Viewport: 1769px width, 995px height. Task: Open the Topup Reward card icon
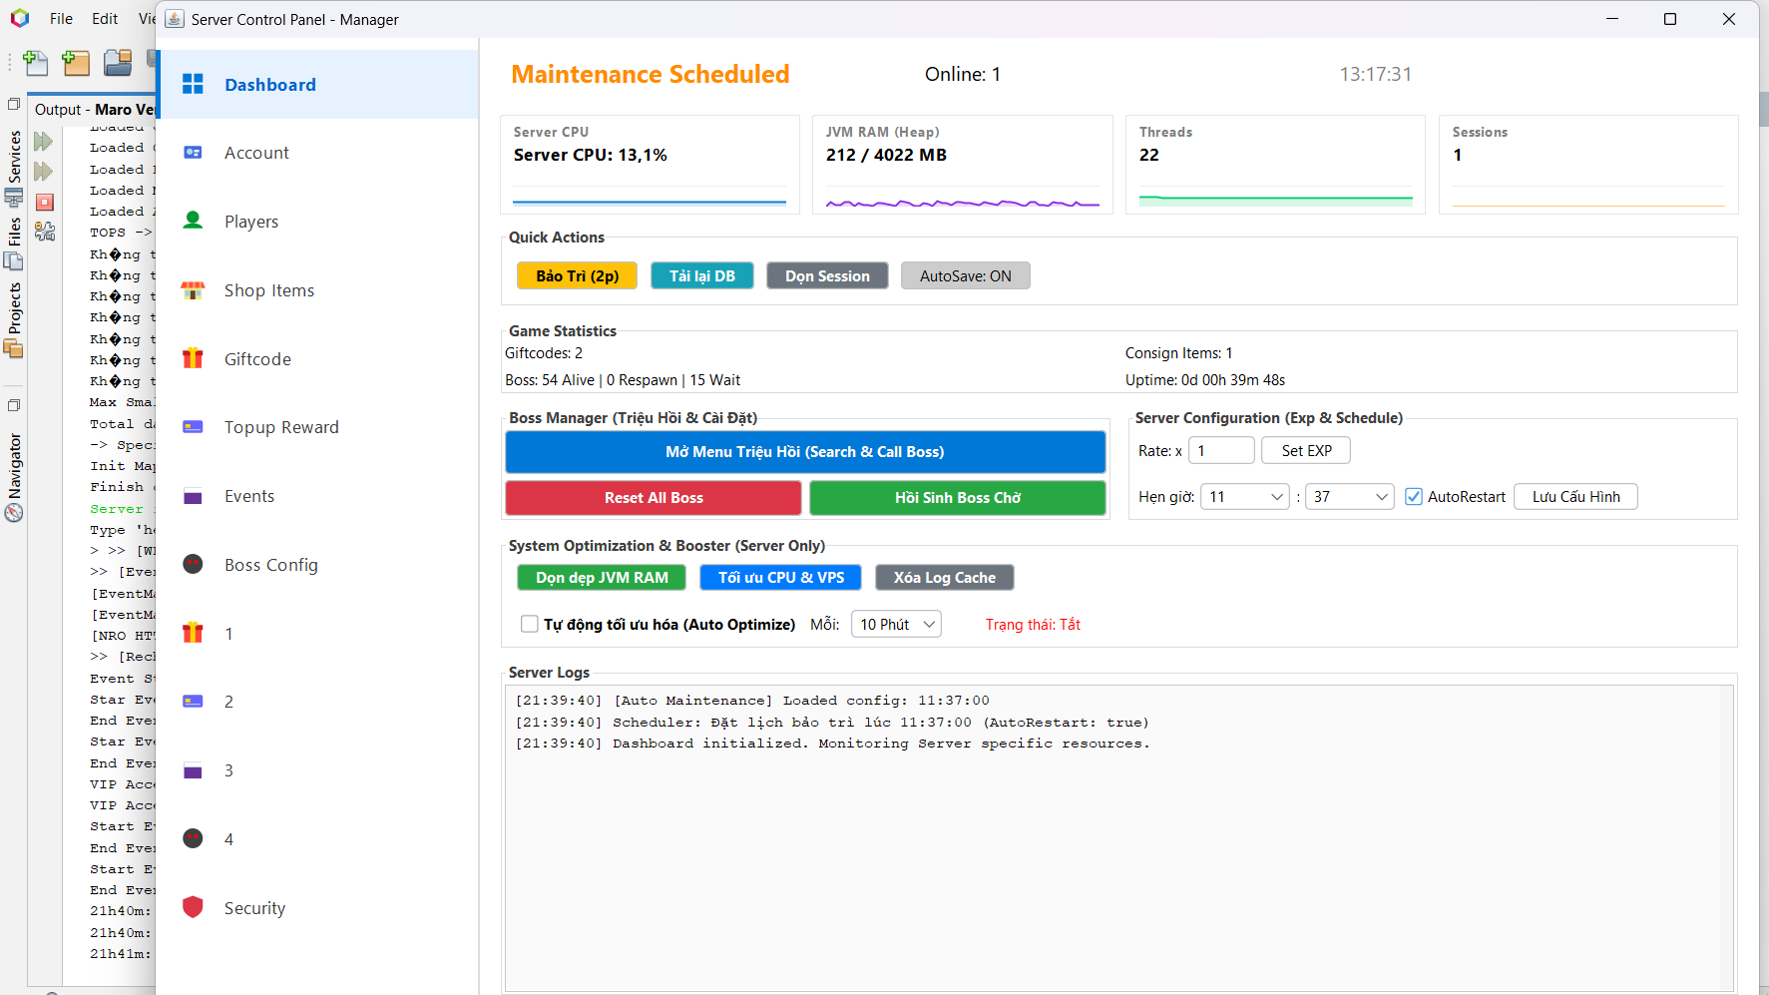click(x=193, y=427)
